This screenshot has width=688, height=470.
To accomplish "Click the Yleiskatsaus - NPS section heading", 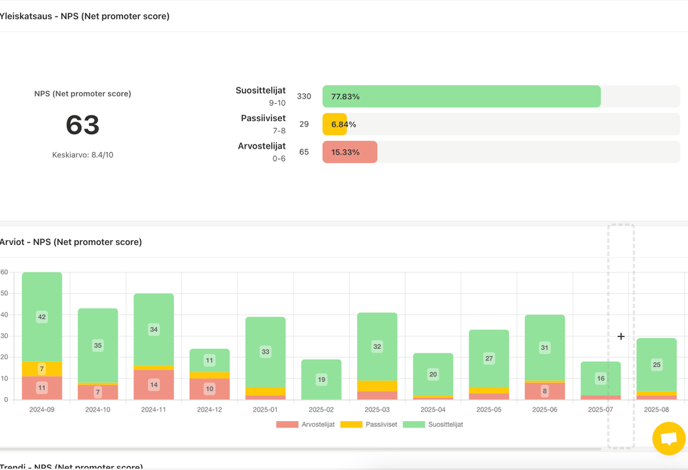I will [84, 16].
